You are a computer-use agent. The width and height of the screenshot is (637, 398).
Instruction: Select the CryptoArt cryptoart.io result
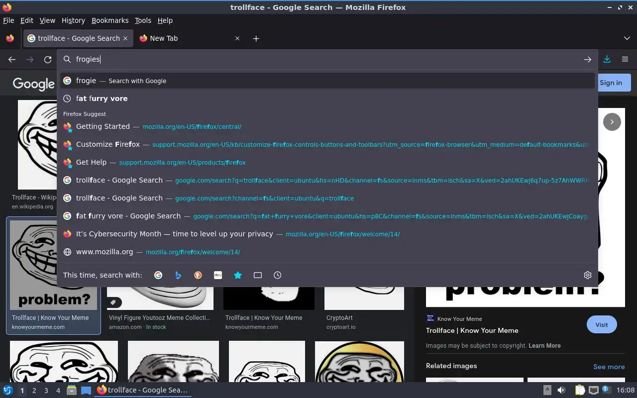[x=364, y=322]
